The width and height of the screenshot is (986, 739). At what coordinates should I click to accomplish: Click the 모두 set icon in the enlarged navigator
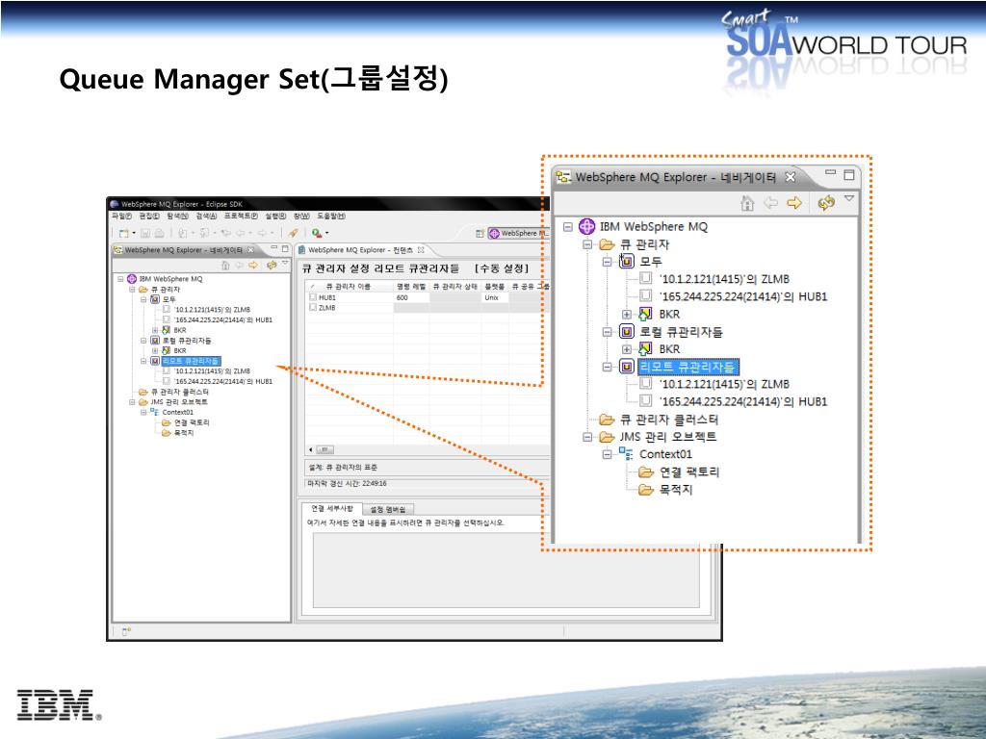[626, 262]
